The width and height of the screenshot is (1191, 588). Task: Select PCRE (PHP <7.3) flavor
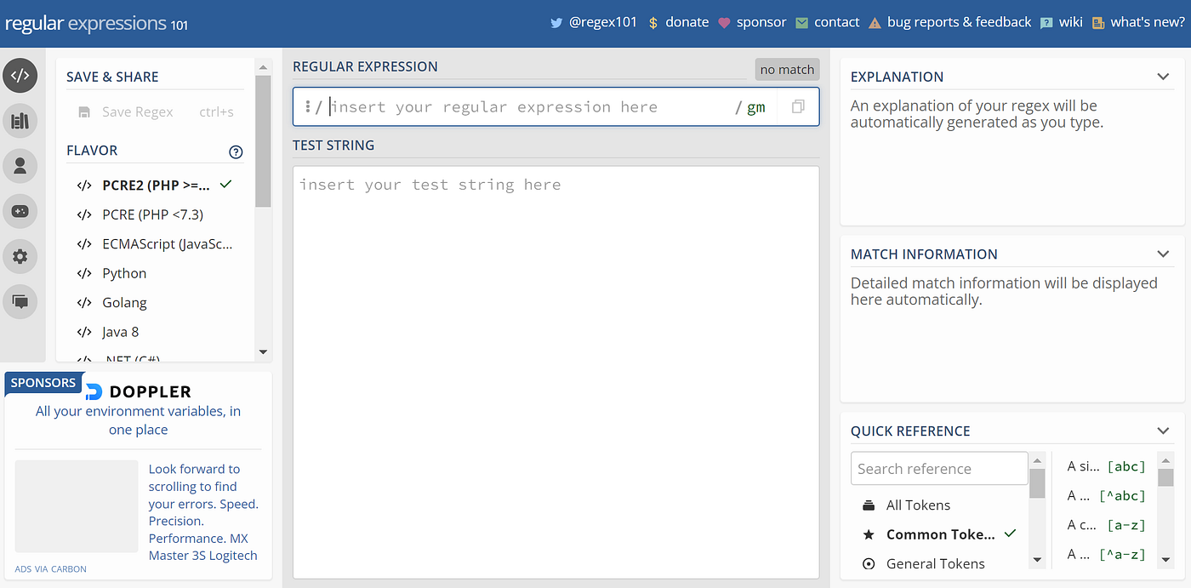pyautogui.click(x=155, y=214)
